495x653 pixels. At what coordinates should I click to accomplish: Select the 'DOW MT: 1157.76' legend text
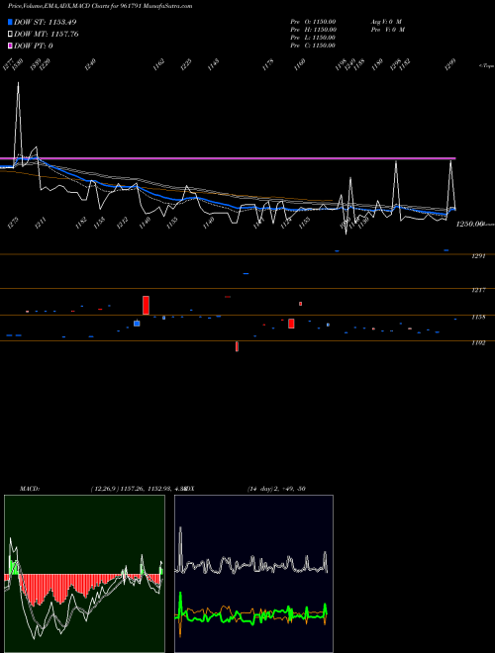tap(47, 35)
